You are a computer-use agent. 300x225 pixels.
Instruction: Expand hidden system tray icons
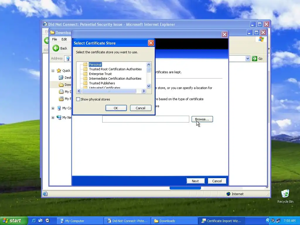[x=268, y=221]
